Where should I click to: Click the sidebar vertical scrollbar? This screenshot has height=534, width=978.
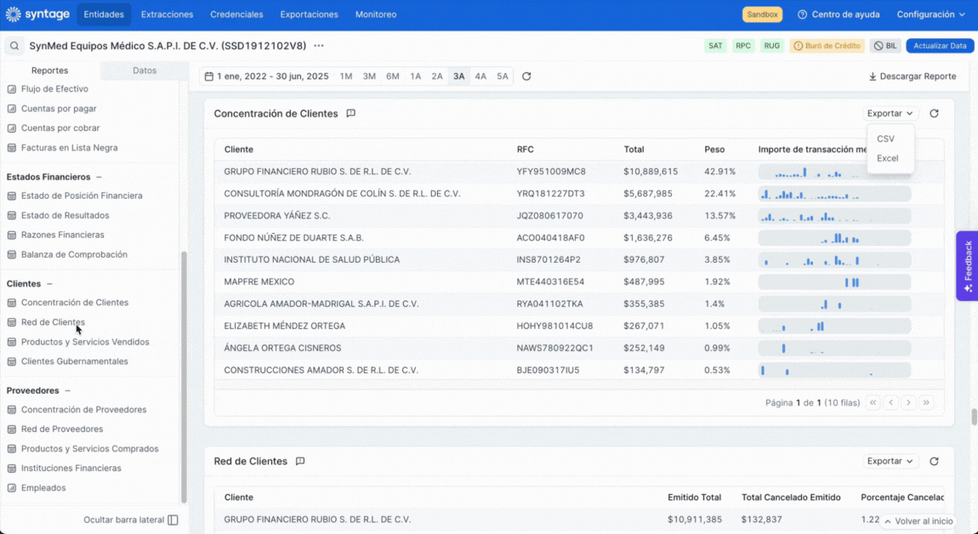[184, 377]
